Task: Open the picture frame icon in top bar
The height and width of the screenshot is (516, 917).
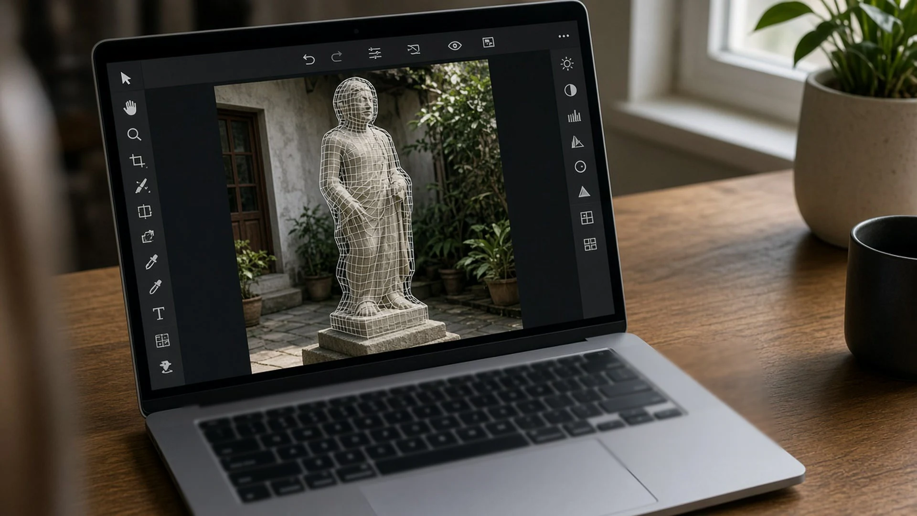Action: pyautogui.click(x=488, y=43)
